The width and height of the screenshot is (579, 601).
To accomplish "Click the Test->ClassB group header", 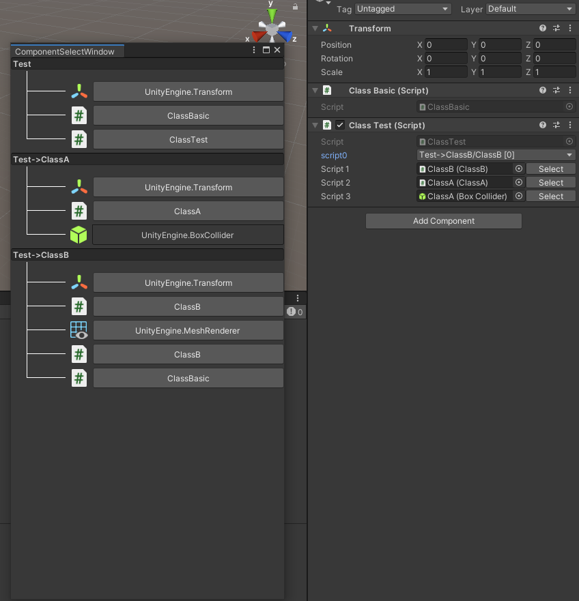I will (x=147, y=254).
